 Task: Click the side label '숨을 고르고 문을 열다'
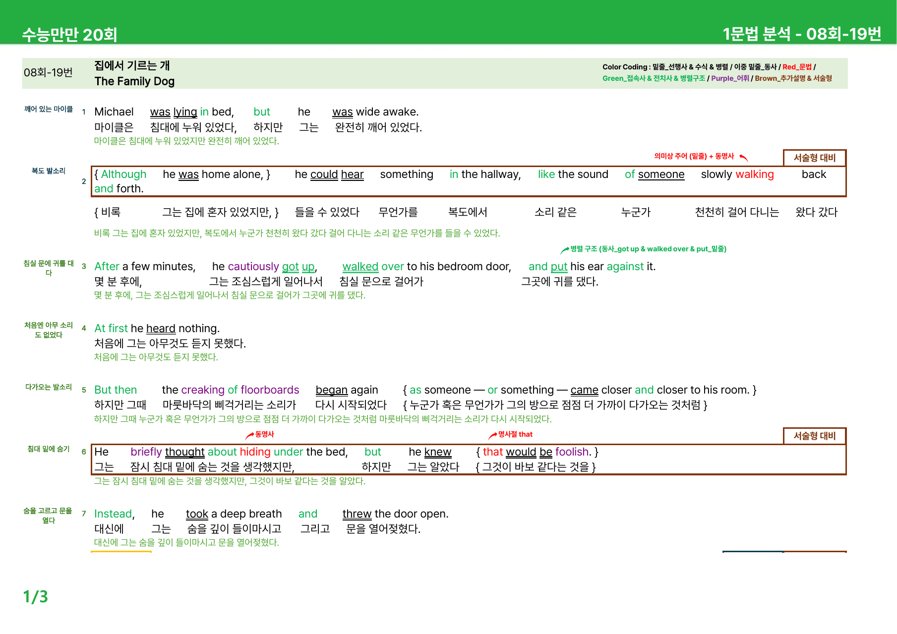point(49,516)
